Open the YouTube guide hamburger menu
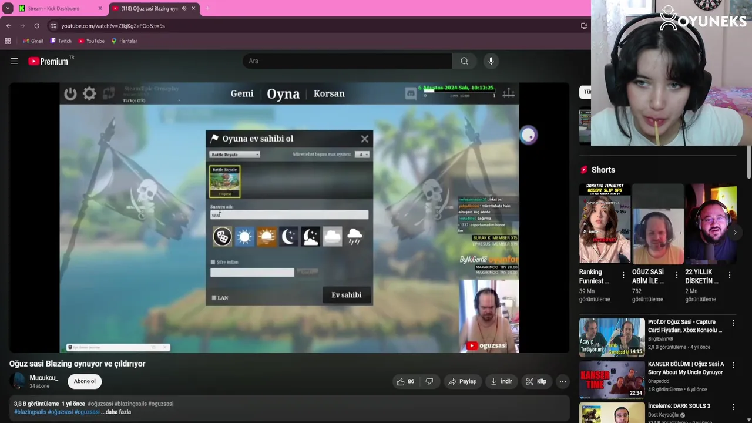The width and height of the screenshot is (752, 423). 14,61
